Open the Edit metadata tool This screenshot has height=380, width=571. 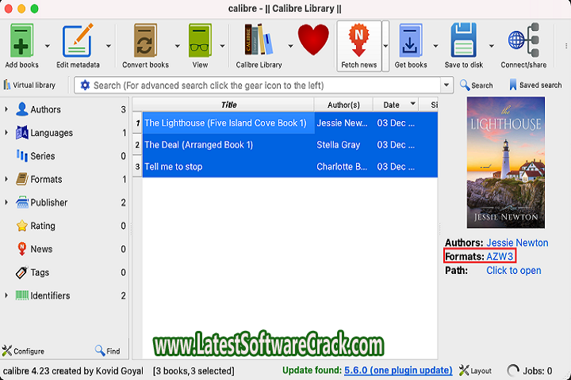point(78,40)
